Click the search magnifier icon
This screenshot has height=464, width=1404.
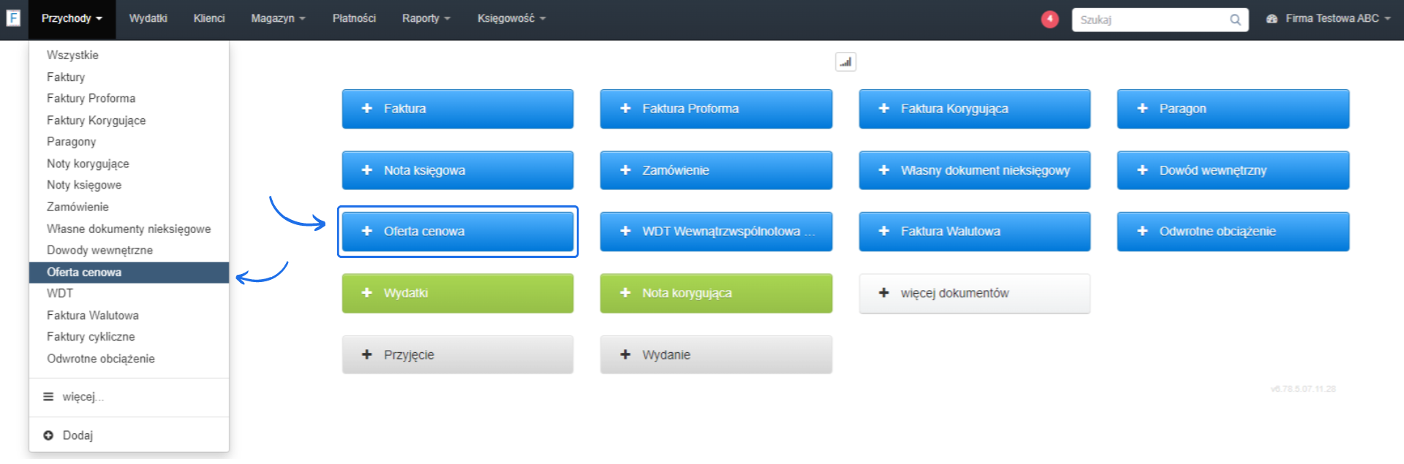[1235, 20]
